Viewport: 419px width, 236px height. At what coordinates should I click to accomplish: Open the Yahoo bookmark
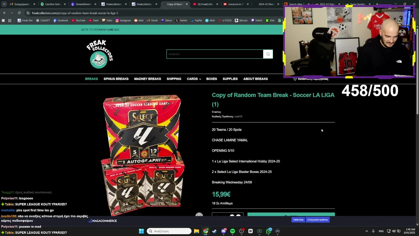[166, 20]
